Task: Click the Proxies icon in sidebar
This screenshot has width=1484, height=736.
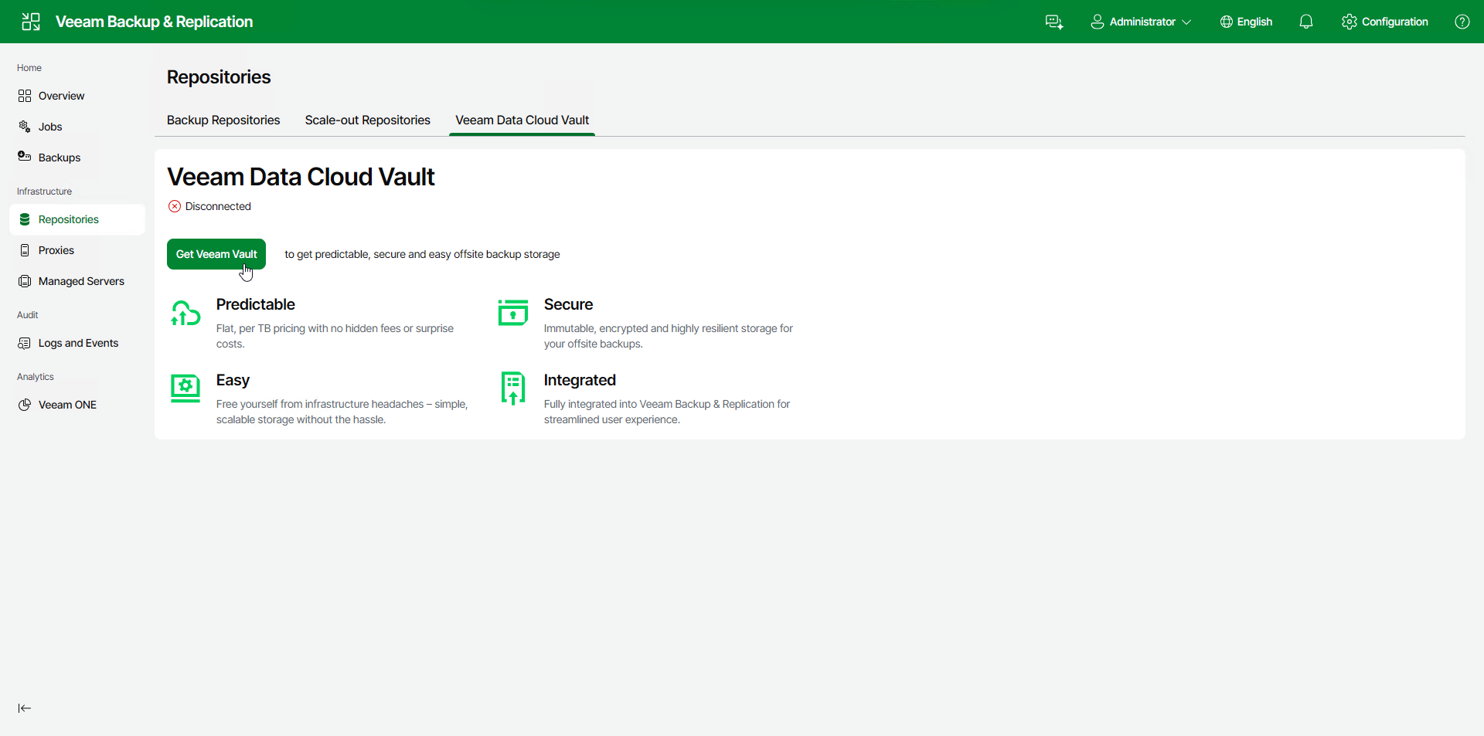Action: click(x=25, y=250)
